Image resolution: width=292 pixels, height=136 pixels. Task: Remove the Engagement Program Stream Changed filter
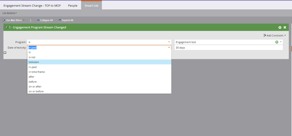point(285,28)
